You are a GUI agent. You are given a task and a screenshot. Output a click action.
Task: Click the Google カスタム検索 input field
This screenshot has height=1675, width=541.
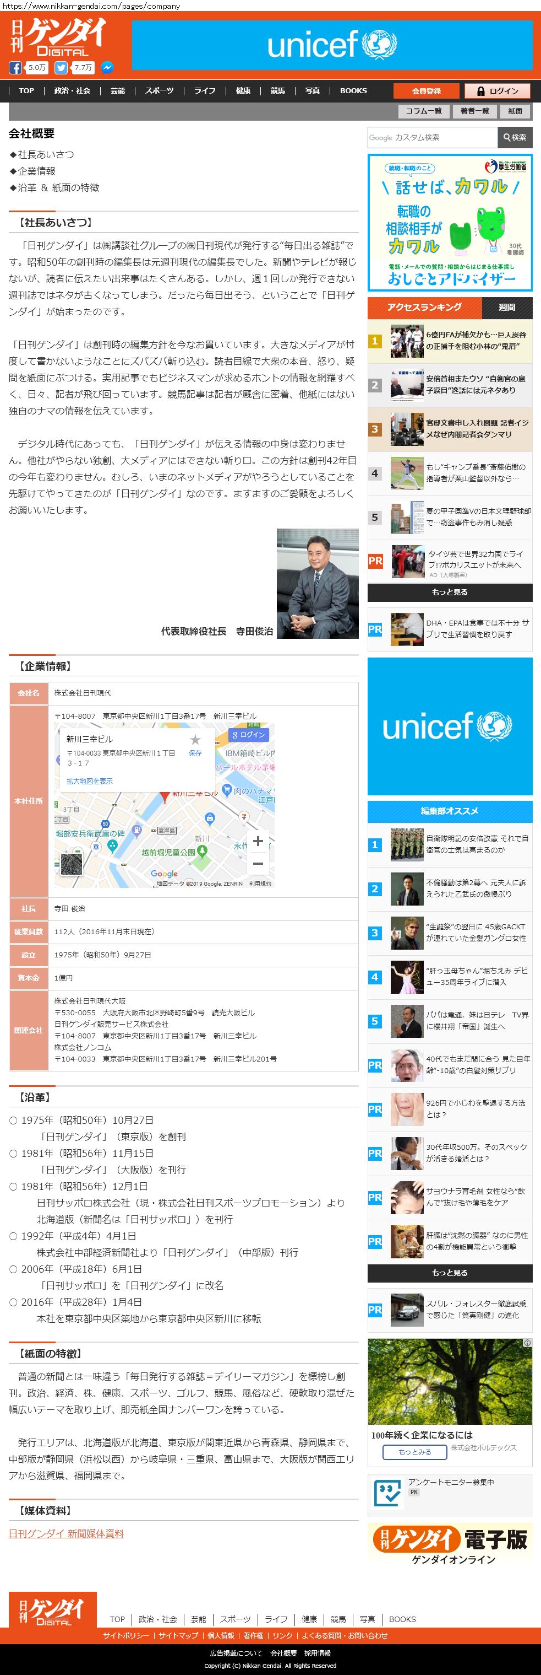click(x=433, y=137)
